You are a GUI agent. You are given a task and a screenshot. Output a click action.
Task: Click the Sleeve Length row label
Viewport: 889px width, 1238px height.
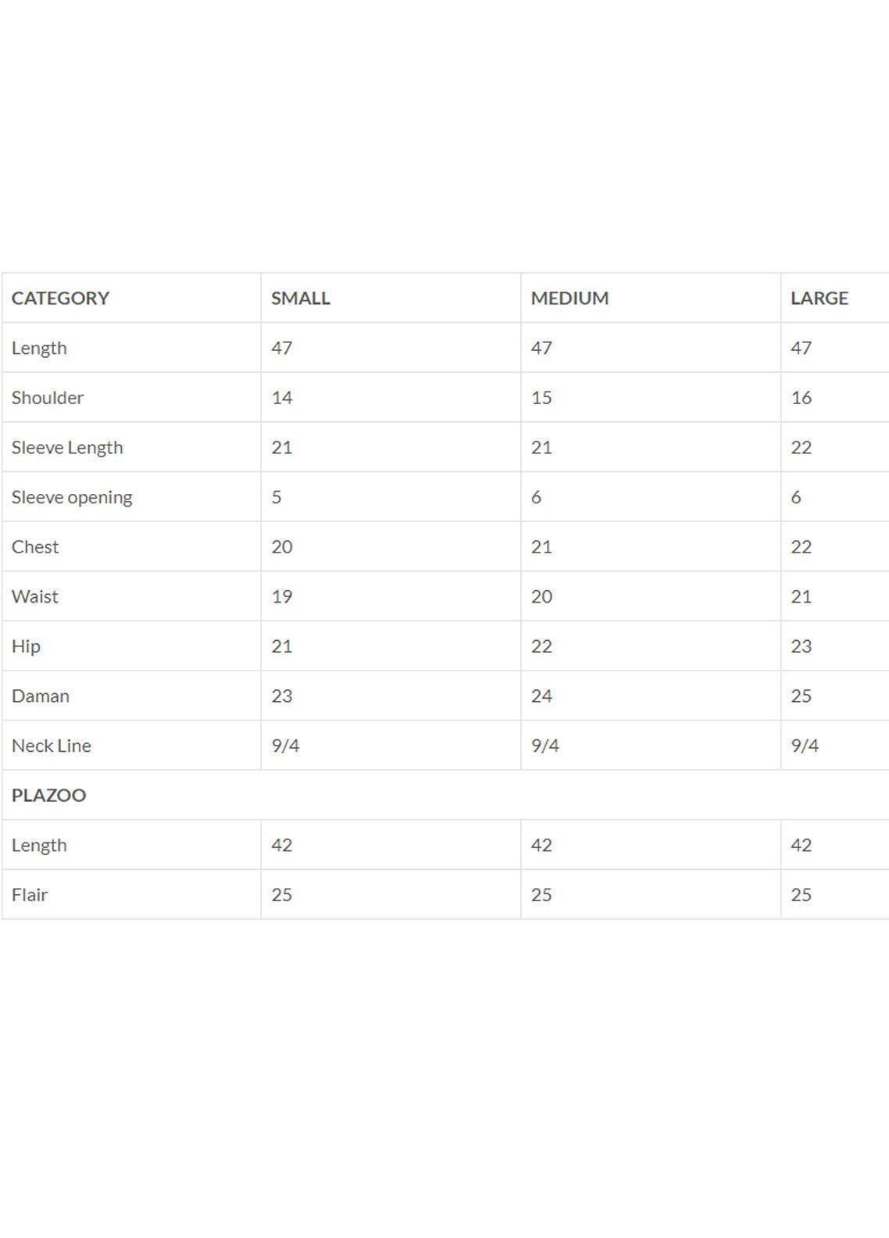(67, 447)
